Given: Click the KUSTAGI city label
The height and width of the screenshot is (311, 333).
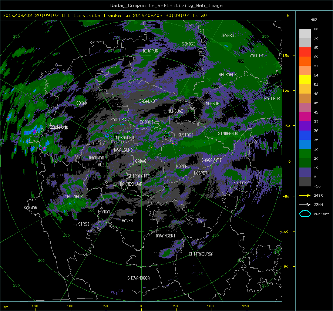Looking at the screenshot, I should pyautogui.click(x=185, y=135).
